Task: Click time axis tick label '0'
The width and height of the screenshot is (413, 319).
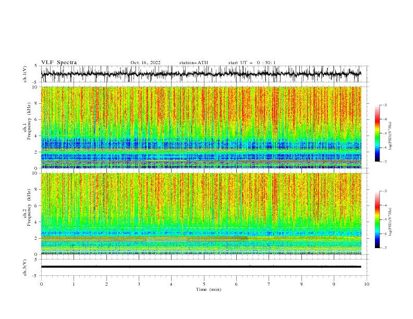Action: (x=41, y=284)
